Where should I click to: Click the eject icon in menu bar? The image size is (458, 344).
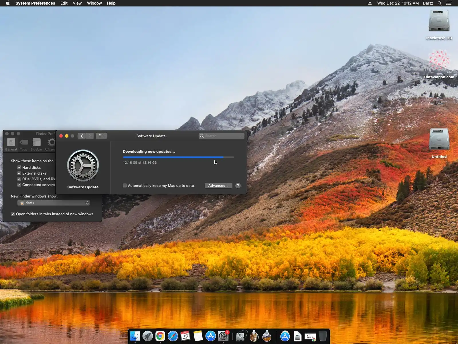(370, 3)
